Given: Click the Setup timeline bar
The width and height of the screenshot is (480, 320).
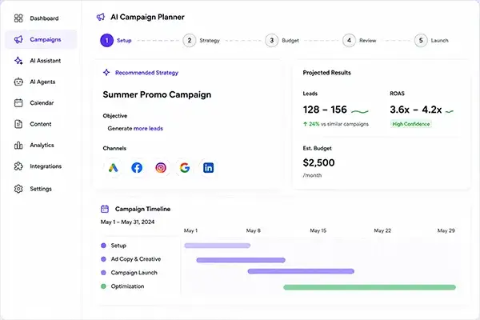Looking at the screenshot, I should click(x=218, y=246).
